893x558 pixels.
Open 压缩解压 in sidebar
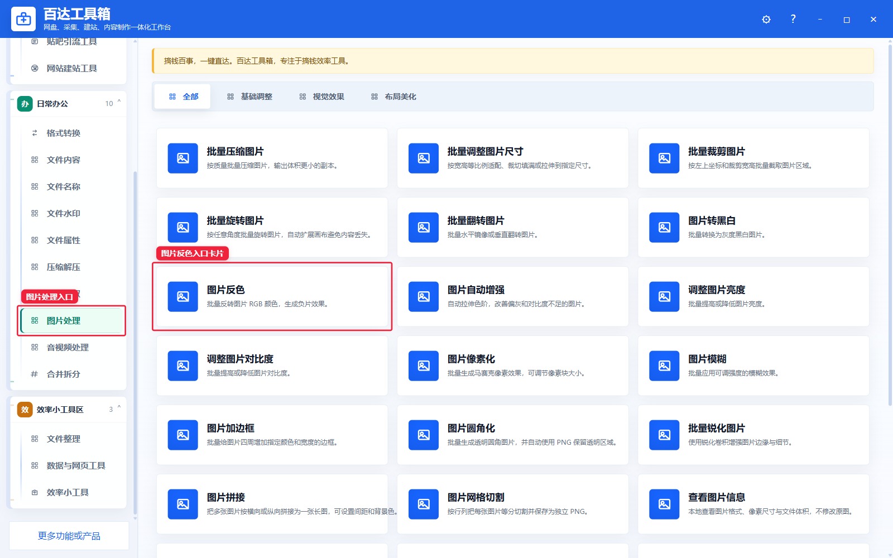pos(71,267)
